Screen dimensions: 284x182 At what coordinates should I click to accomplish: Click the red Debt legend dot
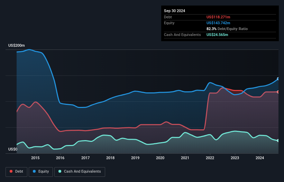11,171
